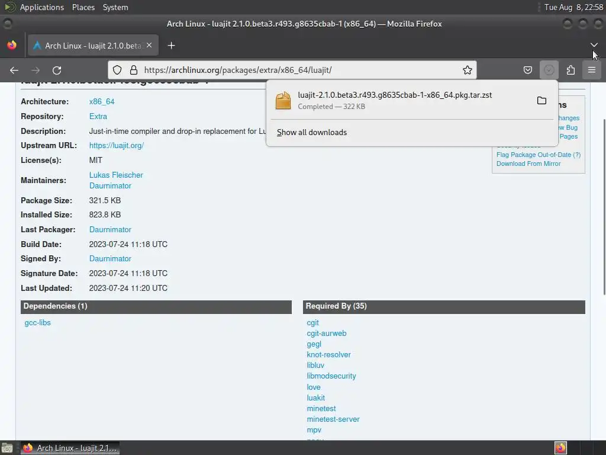Click the Installed Size value 823.8 KB
This screenshot has width=606, height=455.
click(x=105, y=214)
